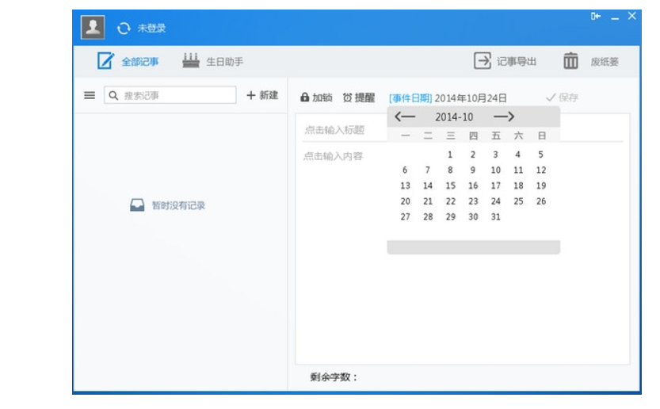Open the hamburger list menu
The width and height of the screenshot is (660, 409).
click(90, 95)
